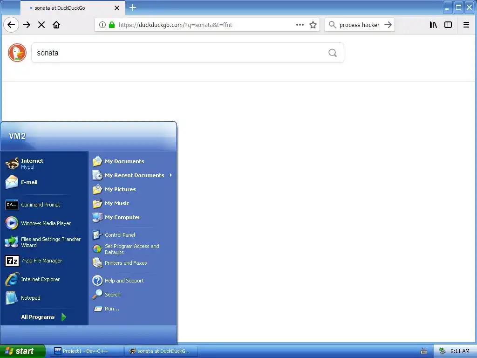
Task: Expand All Programs list
Action: pos(44,317)
